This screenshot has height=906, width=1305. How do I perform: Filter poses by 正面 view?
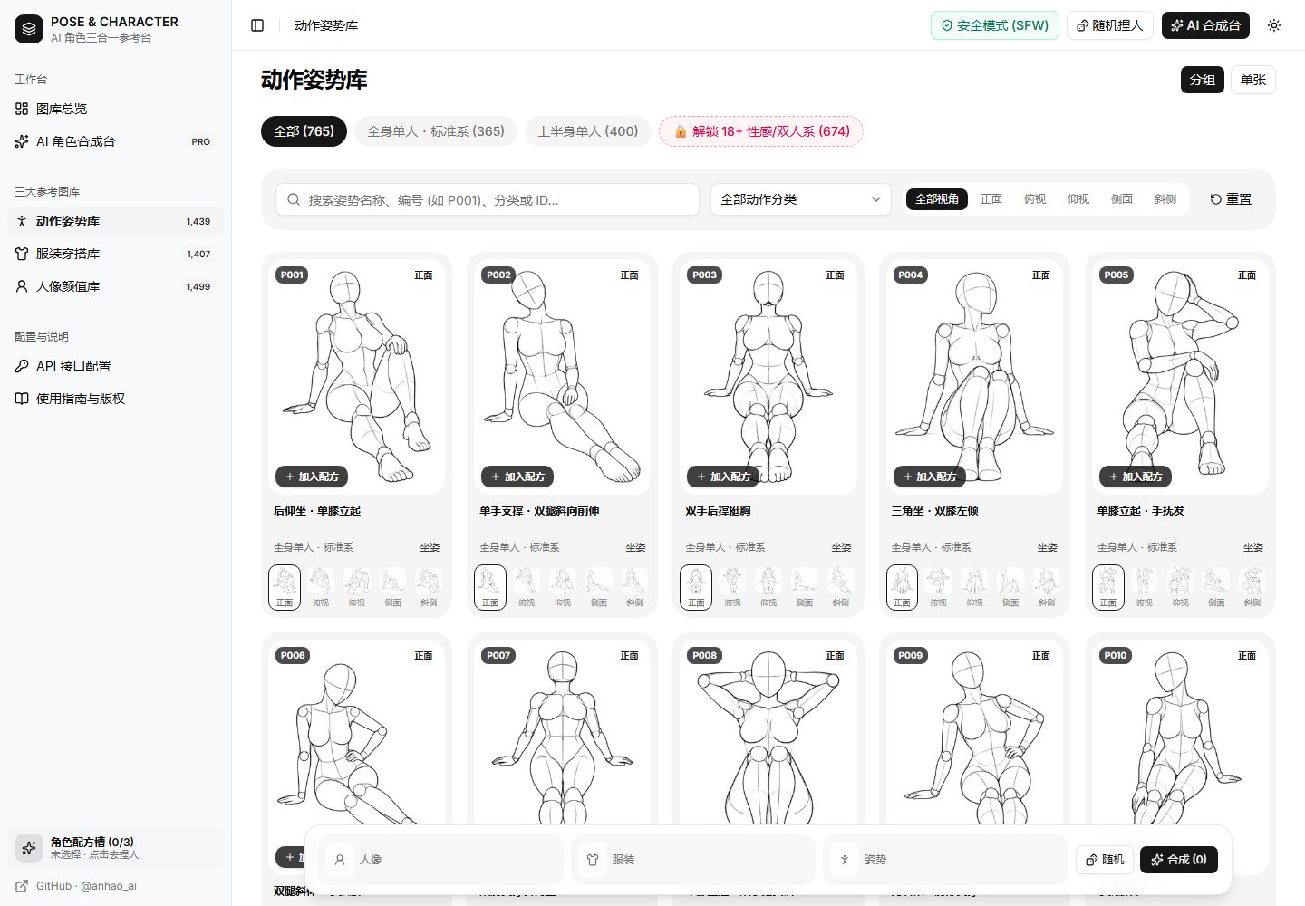(991, 199)
